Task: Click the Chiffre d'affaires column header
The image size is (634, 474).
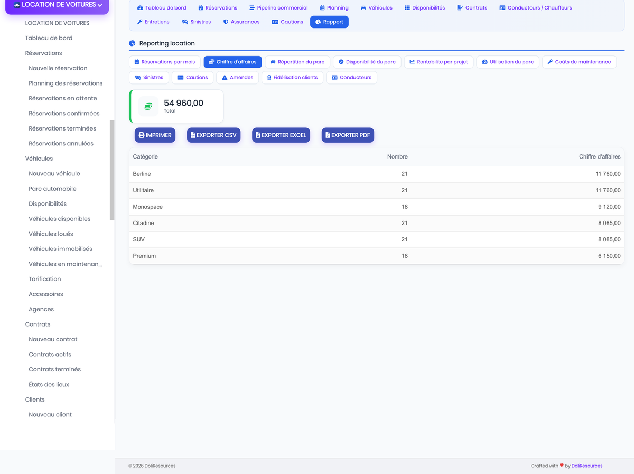Action: coord(600,157)
